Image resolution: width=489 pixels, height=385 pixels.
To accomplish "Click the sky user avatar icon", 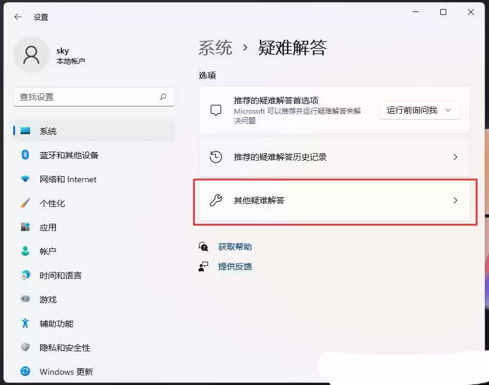I will point(31,55).
